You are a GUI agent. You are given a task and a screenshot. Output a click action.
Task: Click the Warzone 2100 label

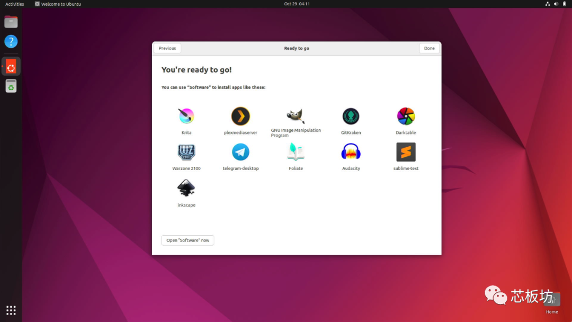186,168
